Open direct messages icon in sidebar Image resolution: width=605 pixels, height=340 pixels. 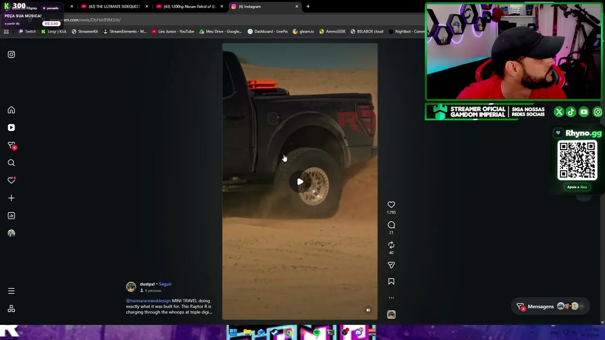[x=11, y=145]
